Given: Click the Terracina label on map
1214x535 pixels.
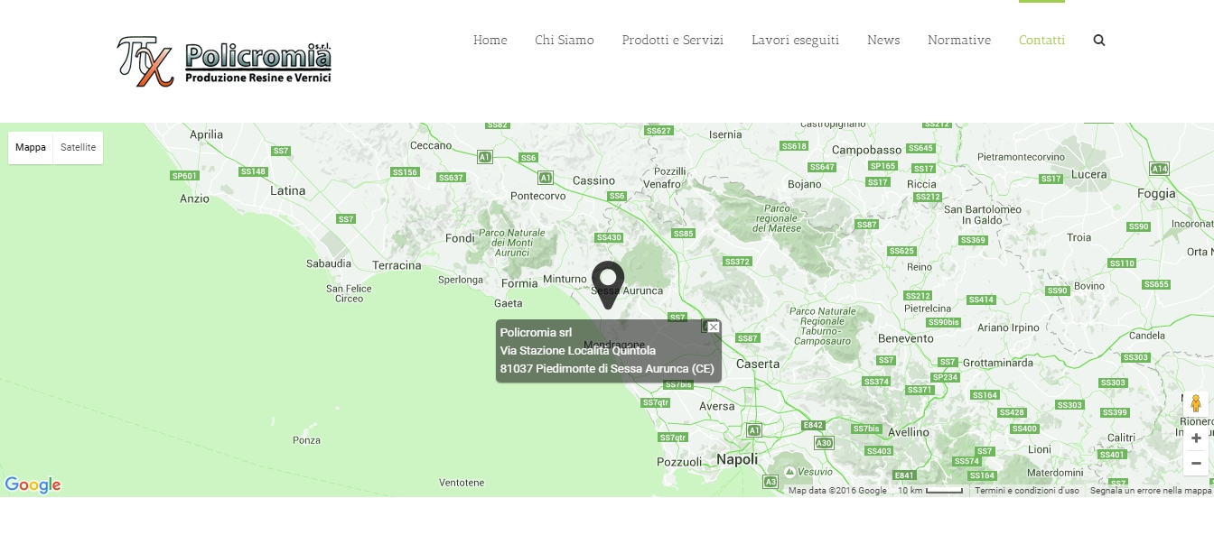Looking at the screenshot, I should click(397, 265).
